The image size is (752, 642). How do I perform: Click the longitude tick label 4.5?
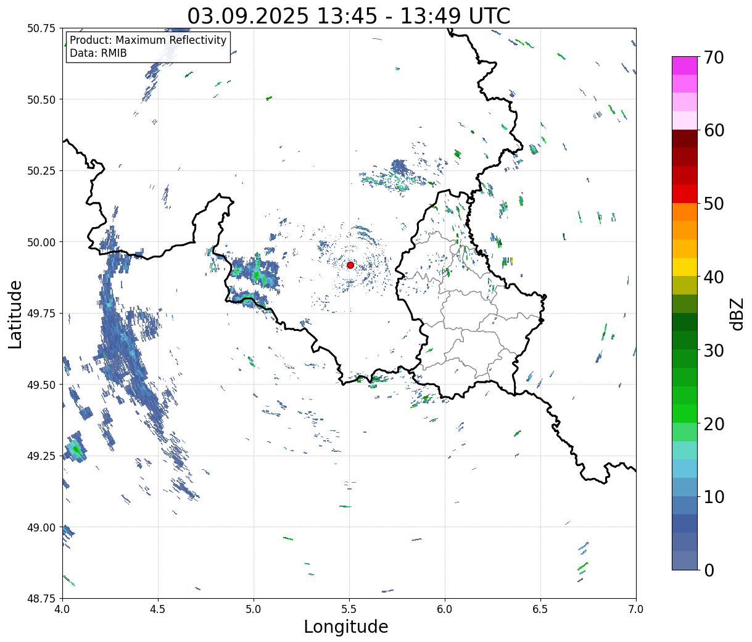point(158,609)
